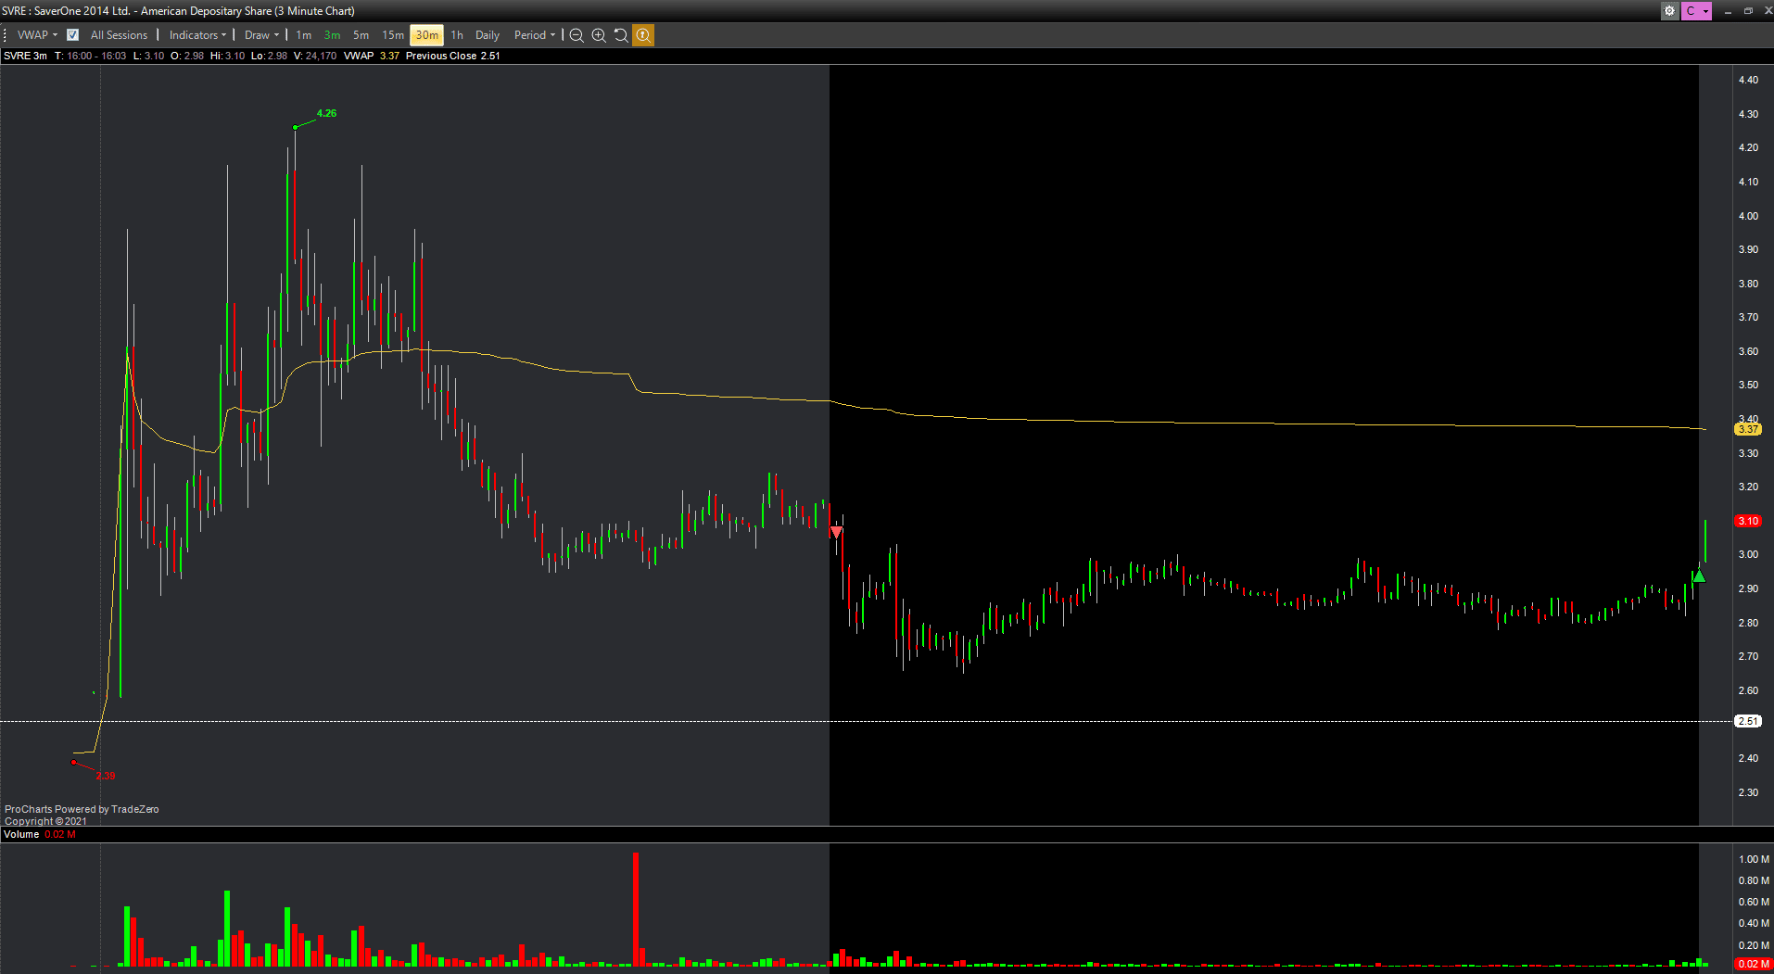This screenshot has height=974, width=1774.
Task: Toggle the All Sessions checkbox
Action: pos(73,35)
